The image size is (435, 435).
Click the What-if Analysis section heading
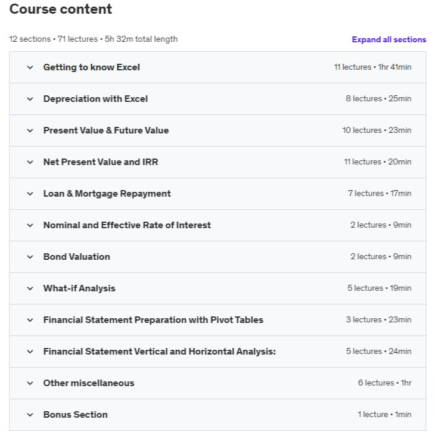click(x=79, y=288)
